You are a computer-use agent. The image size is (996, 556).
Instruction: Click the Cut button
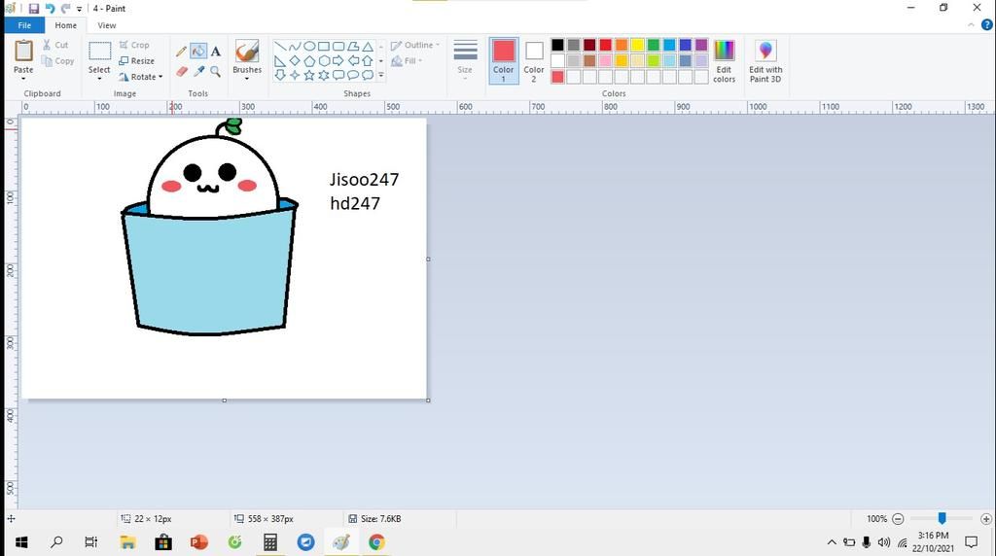coord(55,45)
